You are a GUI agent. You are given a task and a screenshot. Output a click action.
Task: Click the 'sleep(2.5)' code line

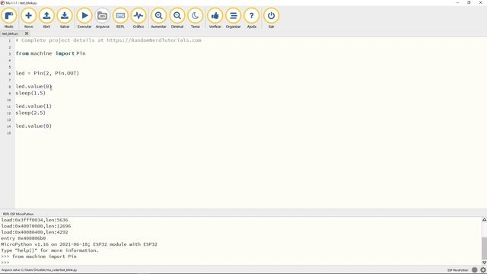point(30,113)
